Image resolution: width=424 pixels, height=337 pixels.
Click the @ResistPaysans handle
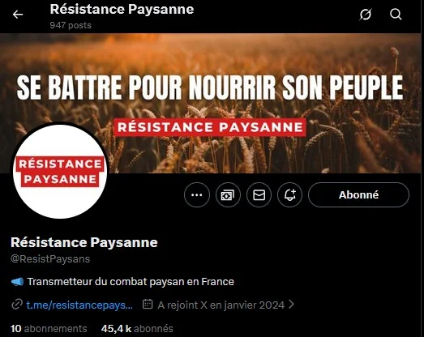pos(50,259)
